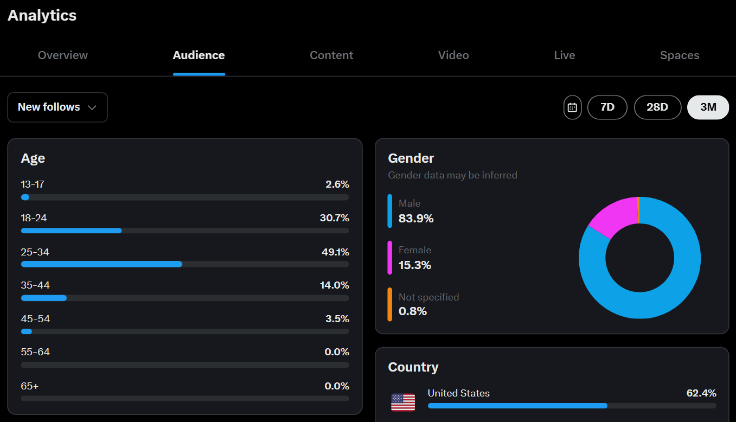
Task: Click the orange Not specified legend bar
Action: coord(390,304)
